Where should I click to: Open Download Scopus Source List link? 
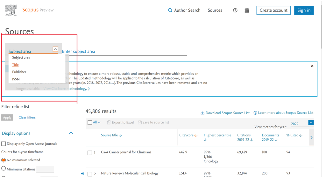[227, 113]
